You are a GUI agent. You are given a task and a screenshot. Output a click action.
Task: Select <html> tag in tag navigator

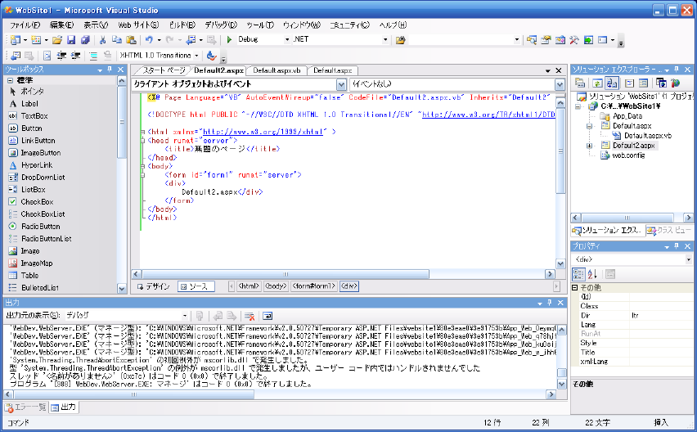click(249, 286)
